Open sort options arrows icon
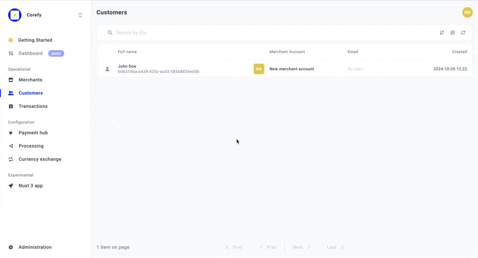Image resolution: width=478 pixels, height=258 pixels. click(442, 33)
